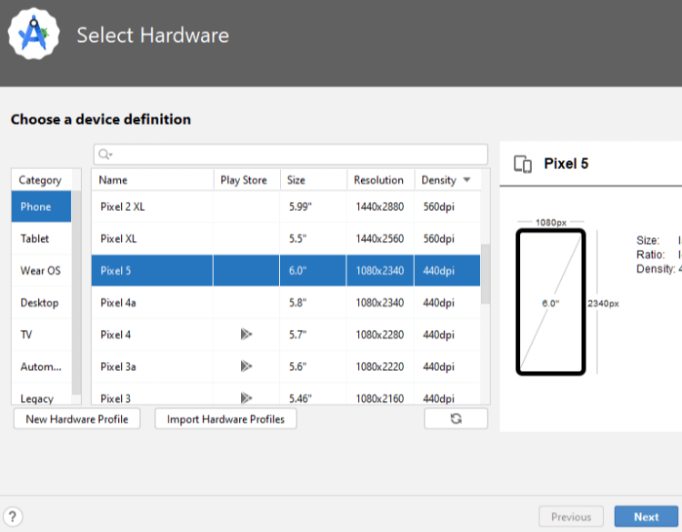Click the device search input field
This screenshot has width=682, height=532.
click(x=291, y=155)
